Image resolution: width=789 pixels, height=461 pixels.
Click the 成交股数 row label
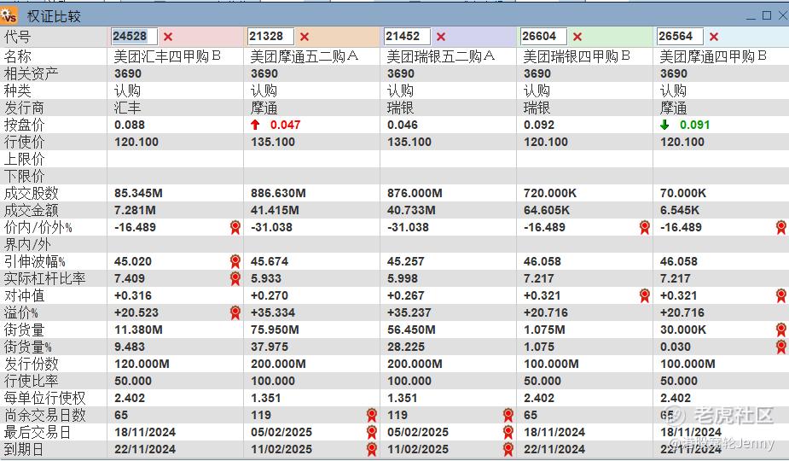32,193
